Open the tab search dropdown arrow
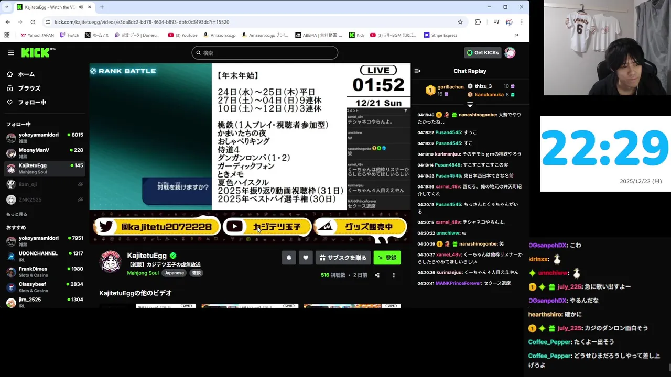The height and width of the screenshot is (377, 671). [x=7, y=7]
